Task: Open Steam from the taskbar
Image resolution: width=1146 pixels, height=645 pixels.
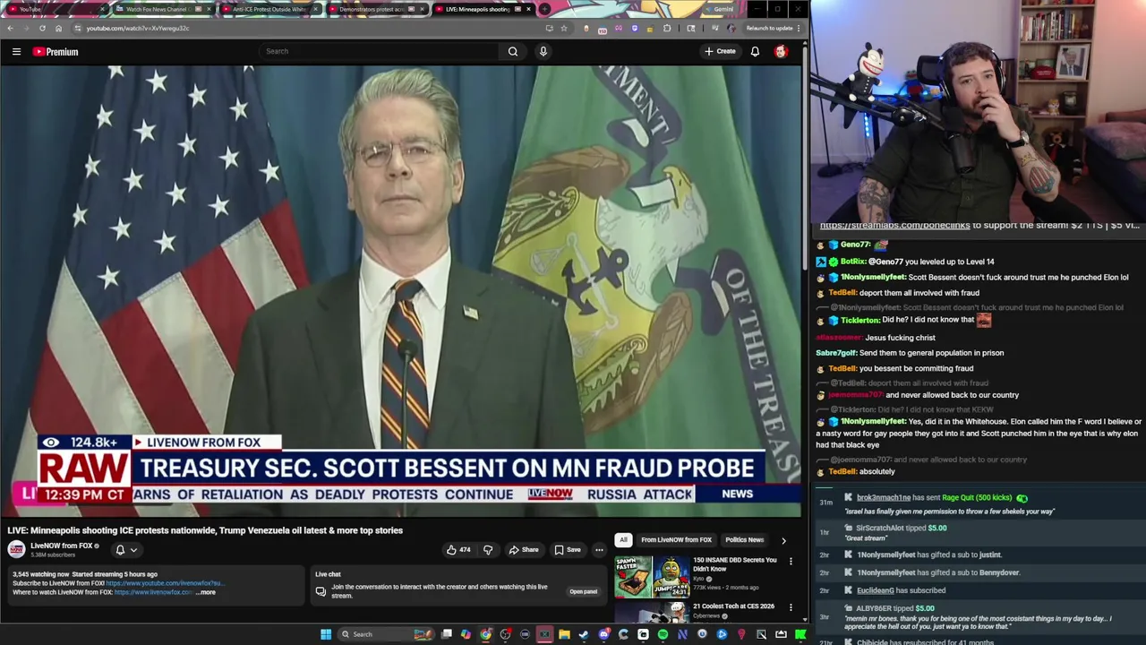Action: tap(584, 634)
